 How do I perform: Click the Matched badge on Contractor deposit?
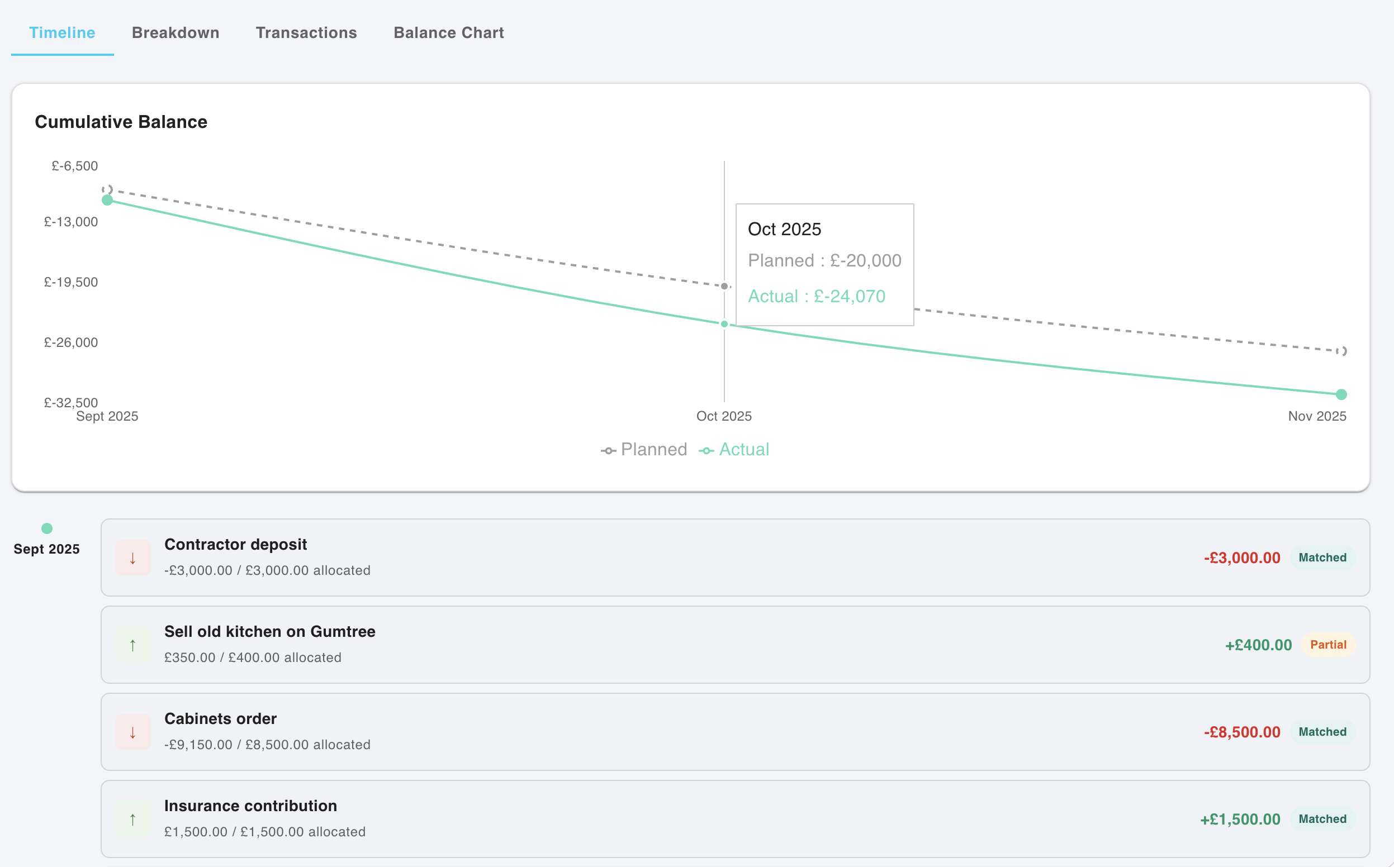pos(1322,558)
